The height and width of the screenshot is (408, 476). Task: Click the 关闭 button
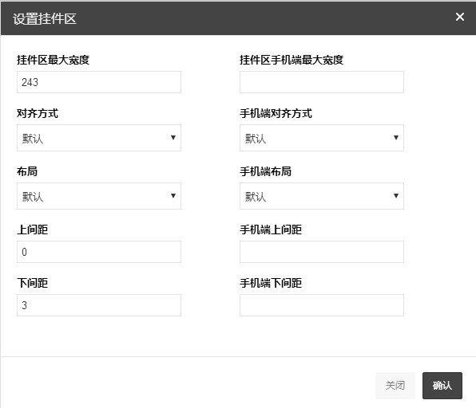point(395,386)
